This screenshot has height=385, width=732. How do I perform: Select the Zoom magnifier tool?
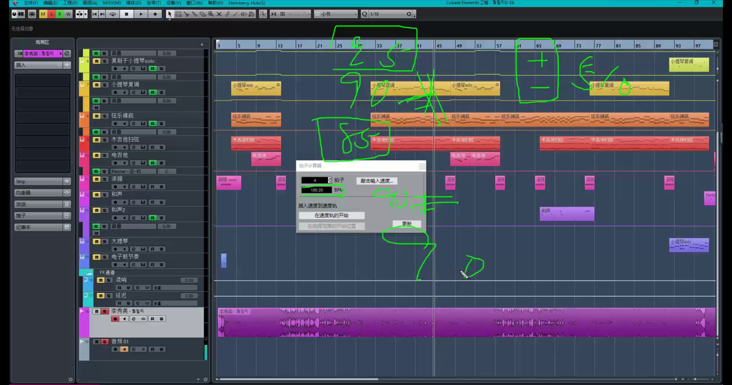211,14
